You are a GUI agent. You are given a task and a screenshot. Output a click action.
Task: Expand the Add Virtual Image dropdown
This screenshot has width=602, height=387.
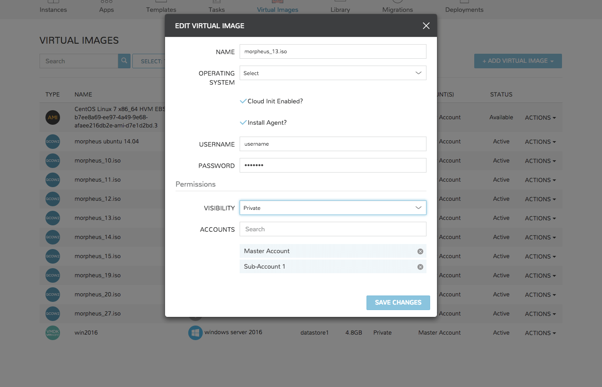click(518, 61)
